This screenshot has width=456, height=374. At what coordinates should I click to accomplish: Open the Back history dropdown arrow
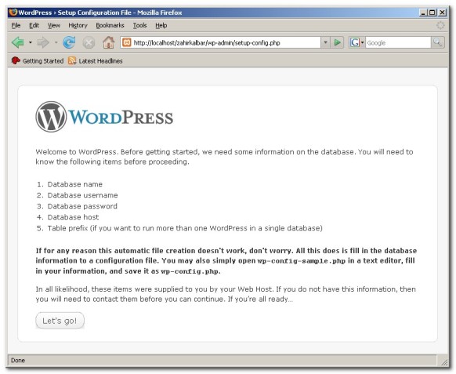(x=31, y=42)
